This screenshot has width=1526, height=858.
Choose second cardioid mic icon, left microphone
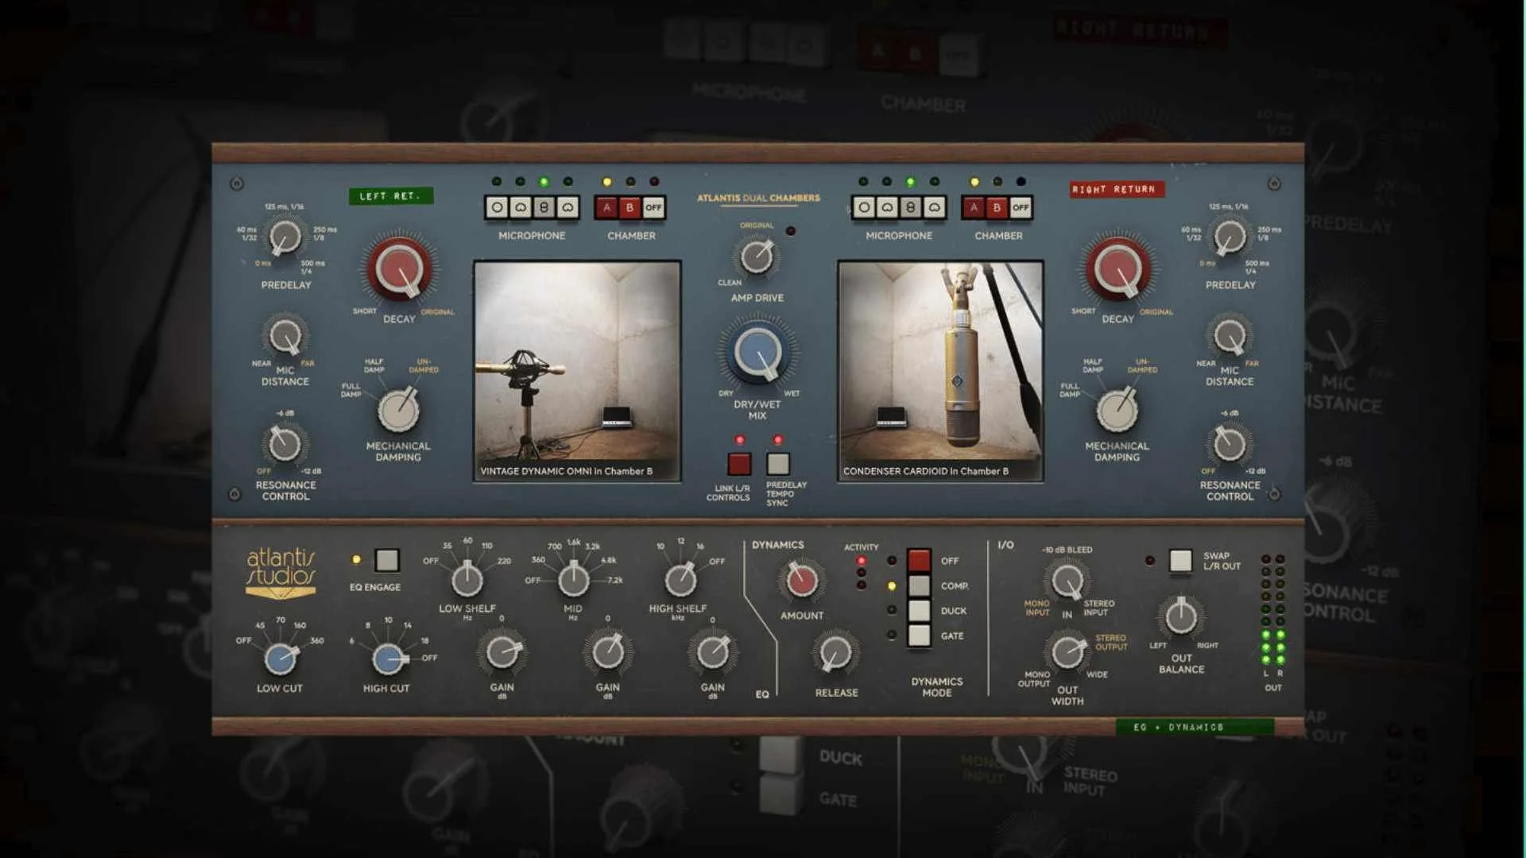[x=521, y=207]
